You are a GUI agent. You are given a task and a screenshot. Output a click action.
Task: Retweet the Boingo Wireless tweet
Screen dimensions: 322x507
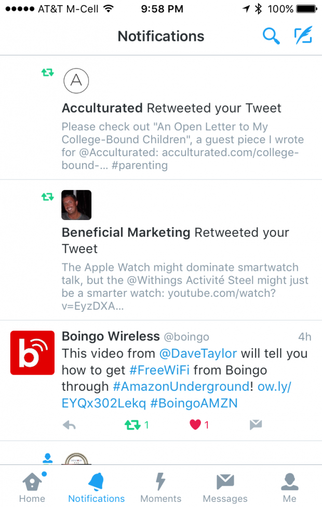coord(132,424)
